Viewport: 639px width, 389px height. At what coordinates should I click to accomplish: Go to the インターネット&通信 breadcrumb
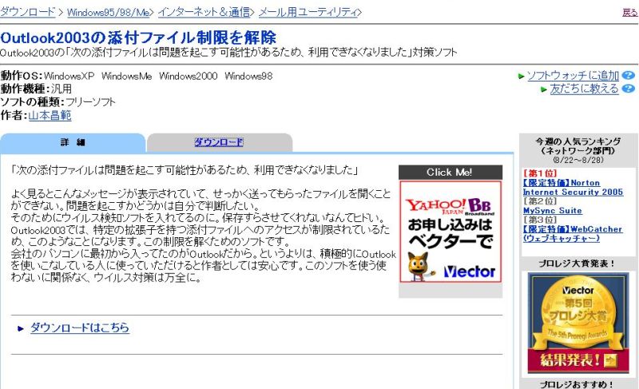204,12
